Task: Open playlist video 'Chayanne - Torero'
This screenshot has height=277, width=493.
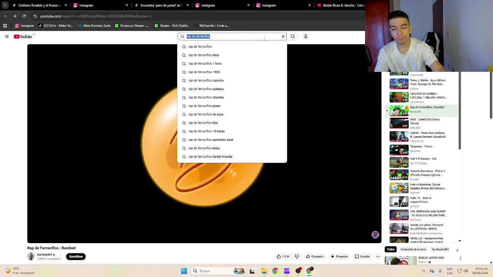Action: pyautogui.click(x=423, y=149)
